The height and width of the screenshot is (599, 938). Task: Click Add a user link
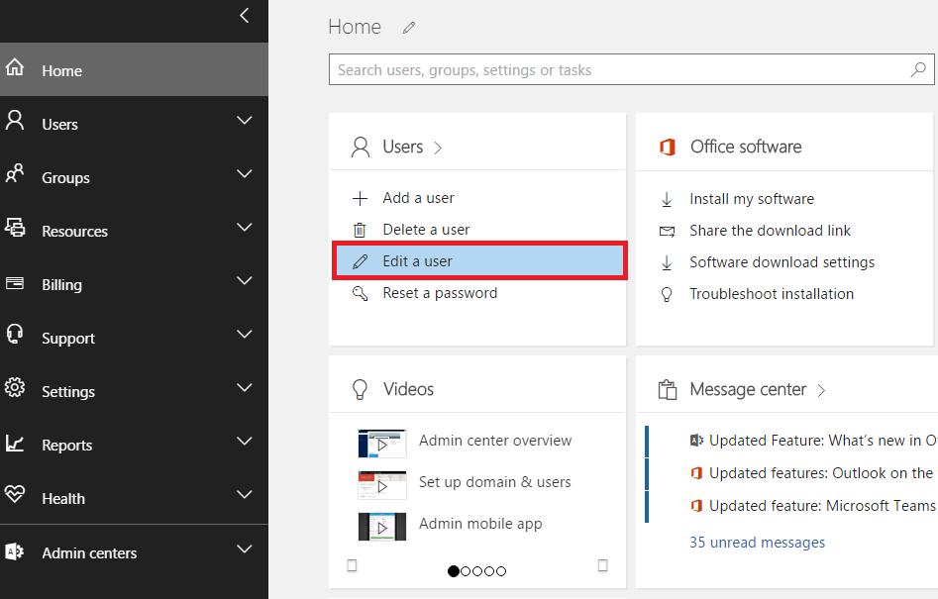(x=418, y=198)
